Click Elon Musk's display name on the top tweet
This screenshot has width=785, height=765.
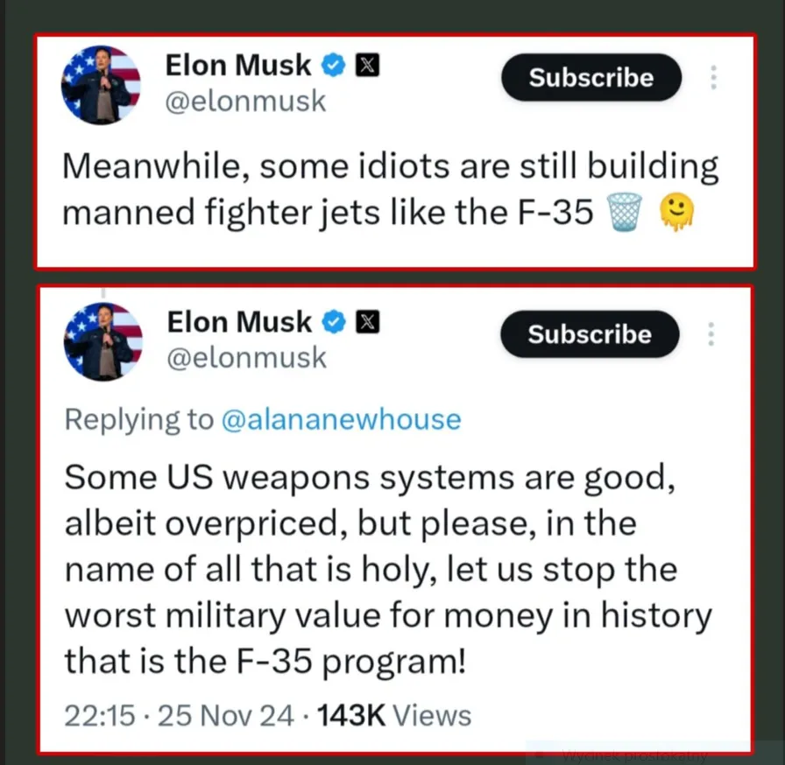point(237,64)
